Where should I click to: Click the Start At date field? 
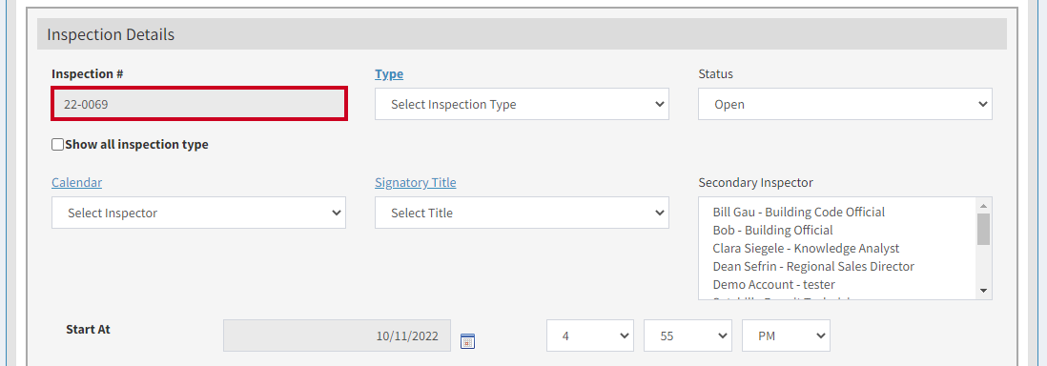338,335
